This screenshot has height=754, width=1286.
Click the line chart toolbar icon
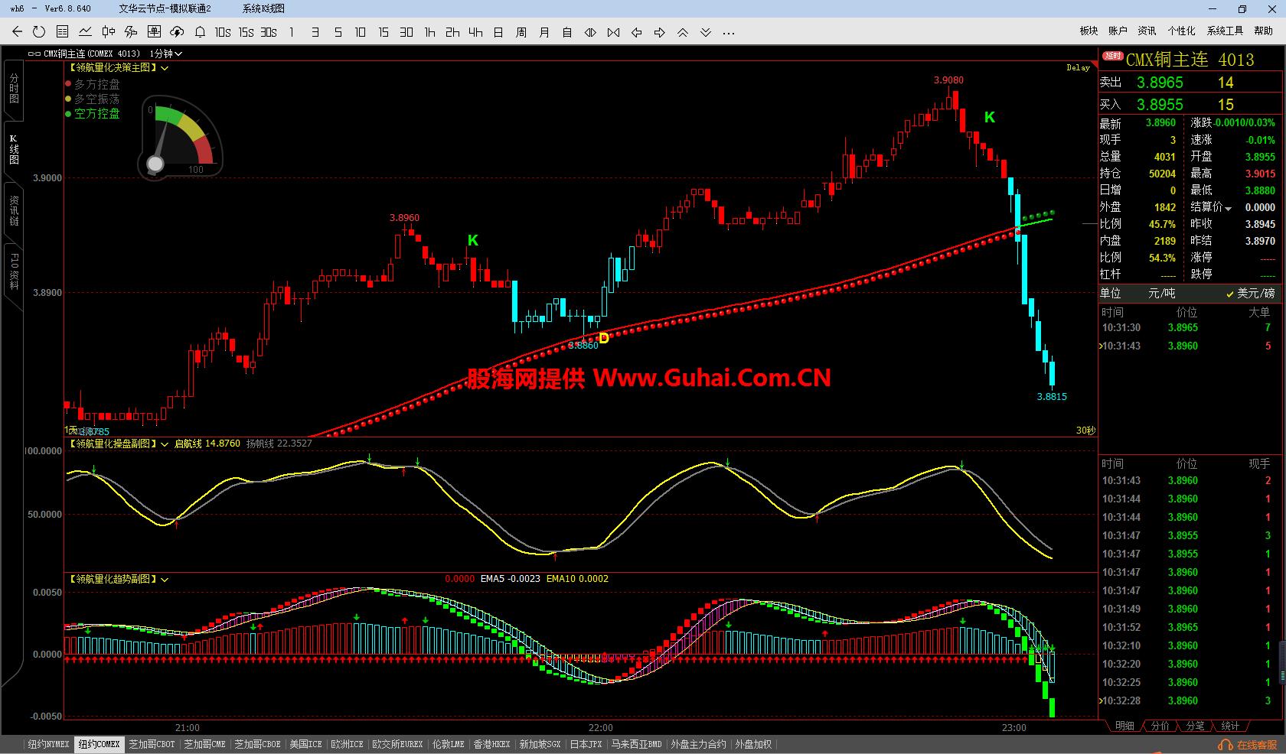click(x=85, y=31)
